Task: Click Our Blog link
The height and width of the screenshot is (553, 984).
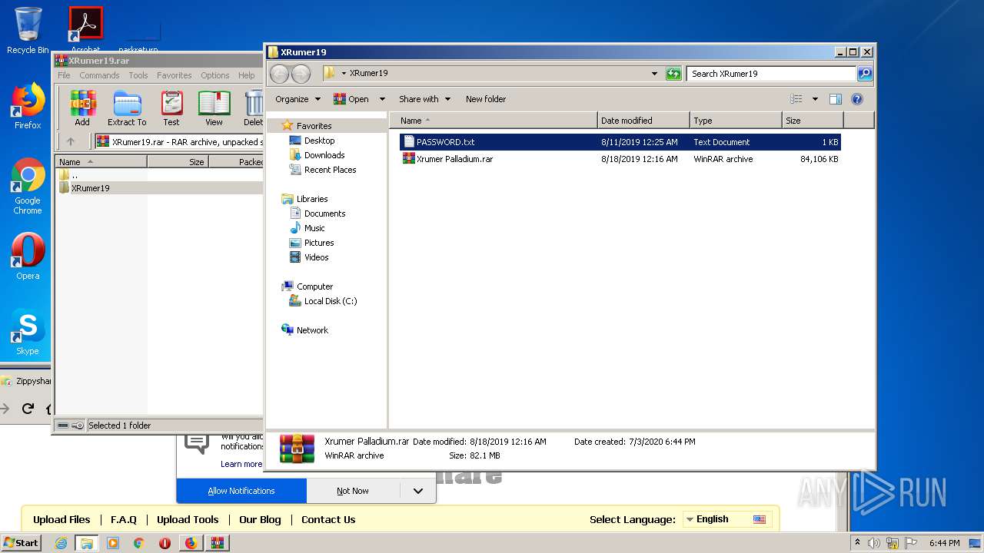Action: coord(260,519)
